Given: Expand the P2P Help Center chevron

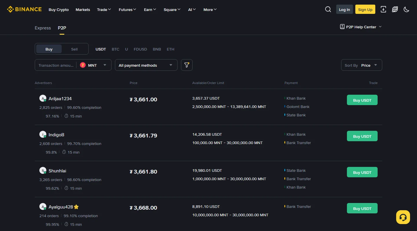Looking at the screenshot, I should point(380,27).
